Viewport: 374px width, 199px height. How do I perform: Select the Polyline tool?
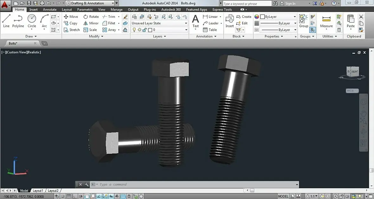pos(18,21)
